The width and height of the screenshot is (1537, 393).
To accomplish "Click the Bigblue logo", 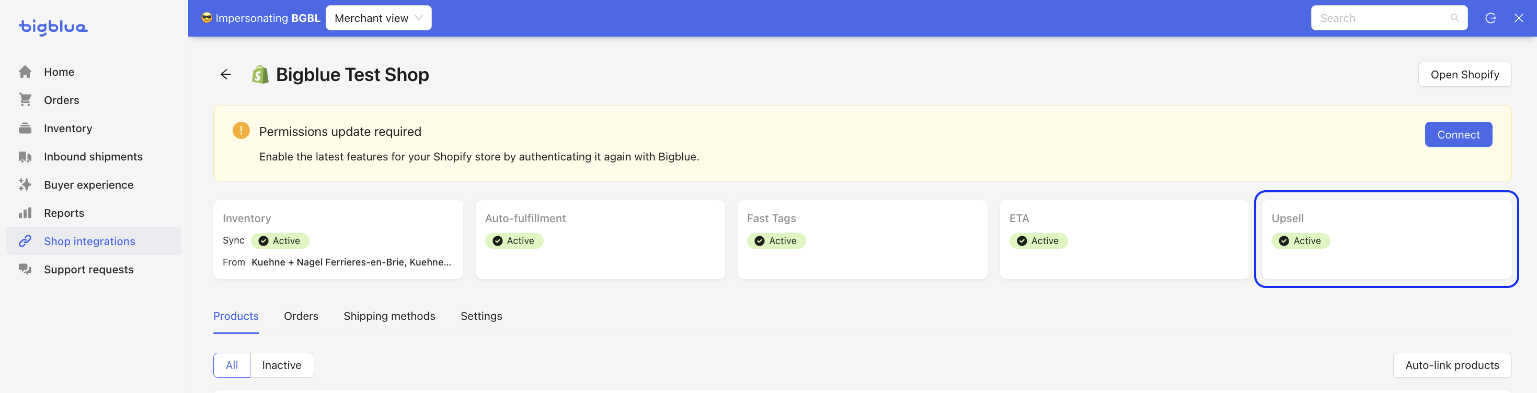I will [53, 27].
